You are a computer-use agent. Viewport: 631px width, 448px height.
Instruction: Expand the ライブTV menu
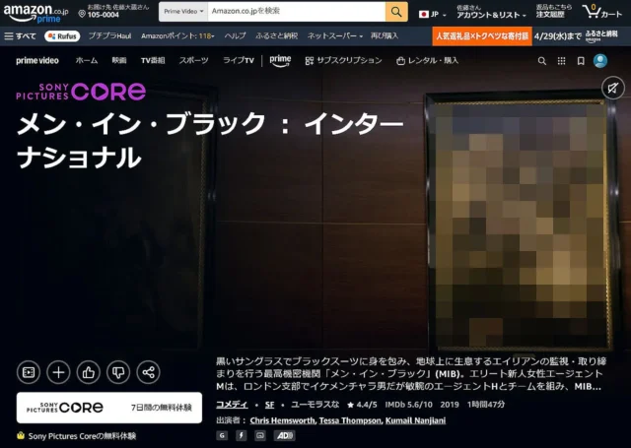[241, 60]
